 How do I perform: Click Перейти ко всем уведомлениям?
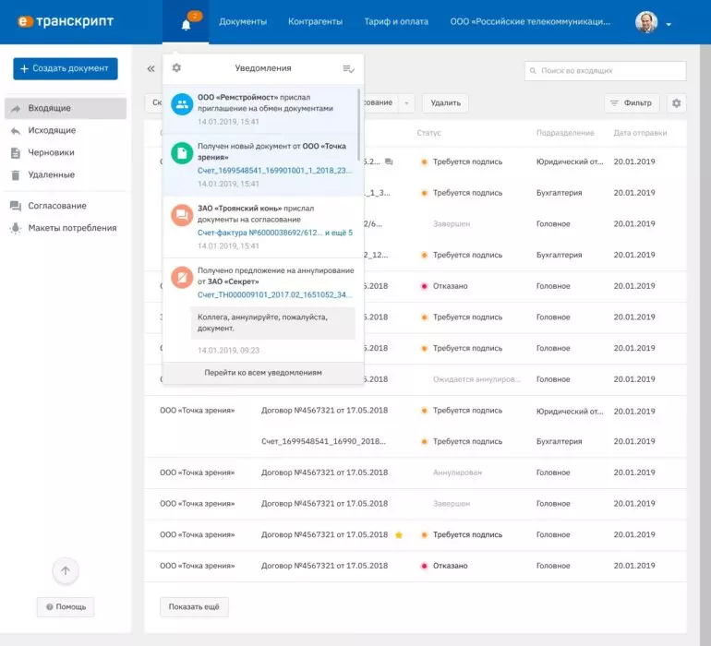pyautogui.click(x=263, y=373)
